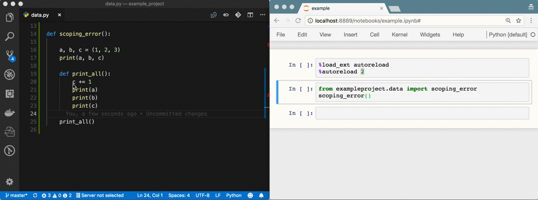Click the browser reload button
This screenshot has height=200, width=538.
[298, 20]
